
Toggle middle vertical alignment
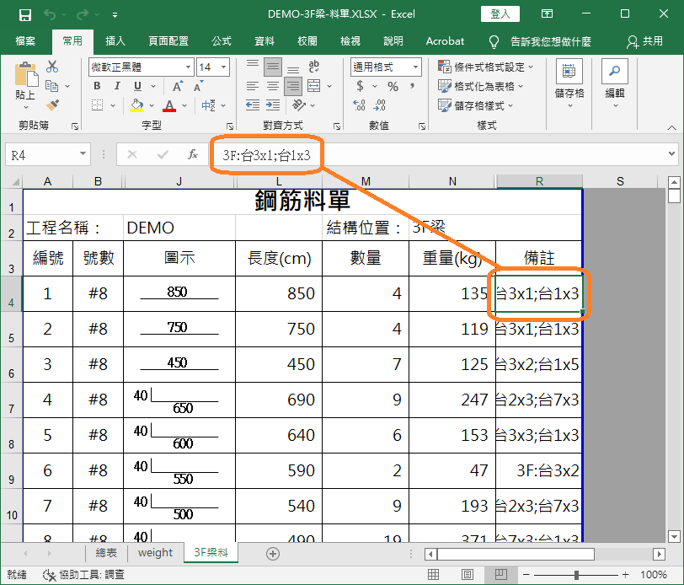pos(273,67)
